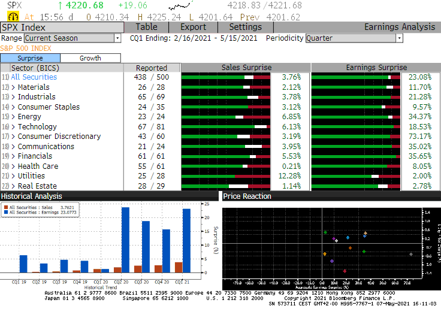Click the gray rightmost scatter point in Price Reaction
This screenshot has width=441, height=312.
click(410, 255)
